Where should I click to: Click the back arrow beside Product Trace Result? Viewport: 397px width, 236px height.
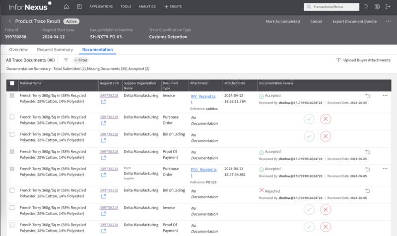pos(10,22)
